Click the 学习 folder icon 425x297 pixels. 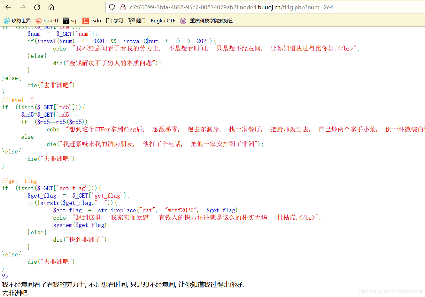109,21
